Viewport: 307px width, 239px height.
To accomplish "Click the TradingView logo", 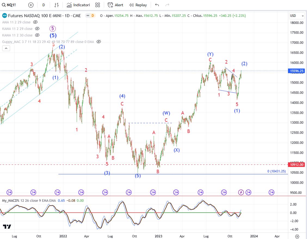I will (7, 227).
